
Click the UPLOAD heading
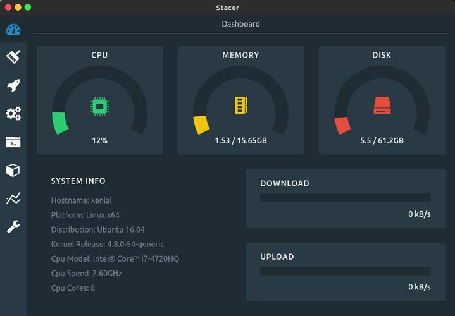(277, 257)
